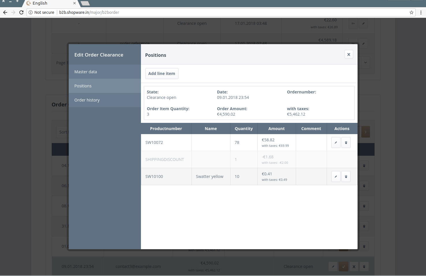Click the trash icon in the 09.01.2018 order row
This screenshot has height=276, width=426.
[x=364, y=266]
